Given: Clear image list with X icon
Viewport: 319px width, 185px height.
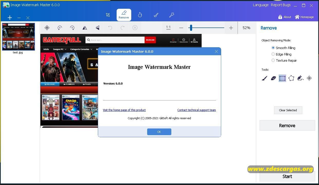Looking at the screenshot, I should 28,18.
